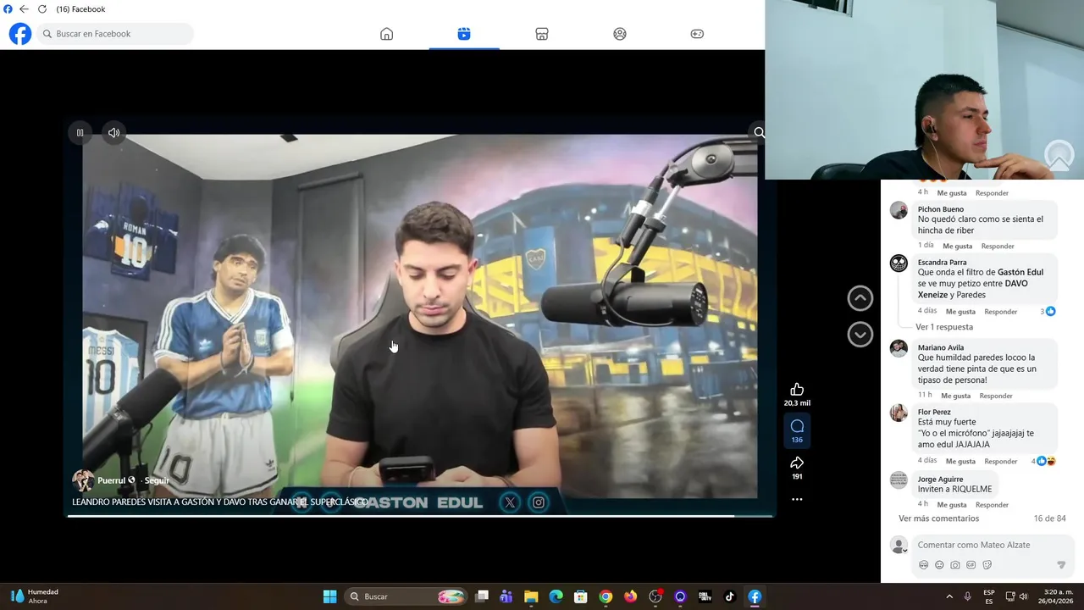View reactions count on Escandra's comment
The width and height of the screenshot is (1084, 610).
[x=1048, y=311]
